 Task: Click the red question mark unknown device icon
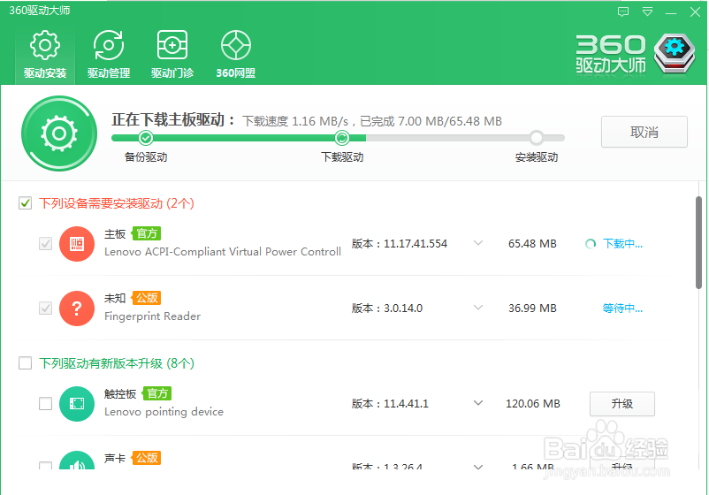point(77,308)
